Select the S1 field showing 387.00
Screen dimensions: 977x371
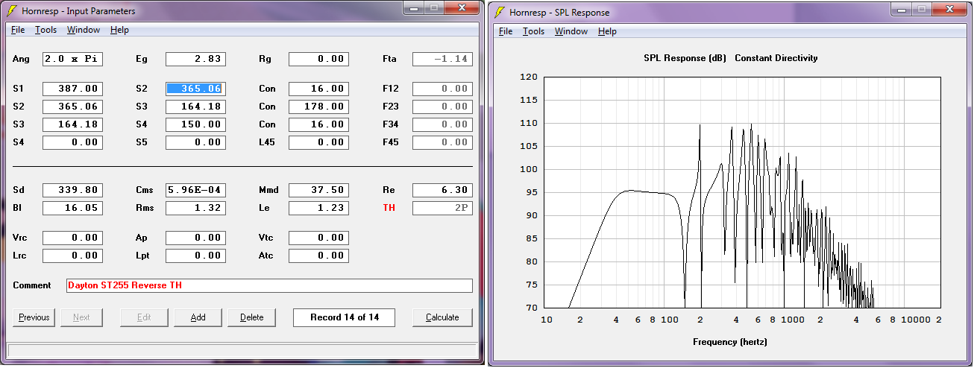pos(72,89)
